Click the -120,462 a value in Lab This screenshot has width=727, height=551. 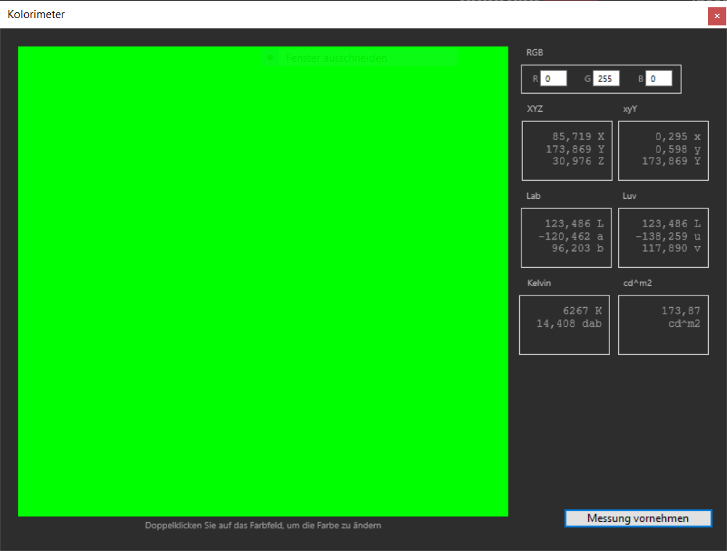pos(571,237)
